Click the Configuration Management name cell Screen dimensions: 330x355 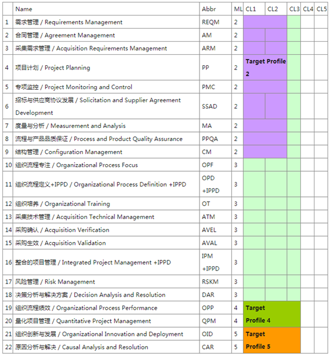coord(106,152)
